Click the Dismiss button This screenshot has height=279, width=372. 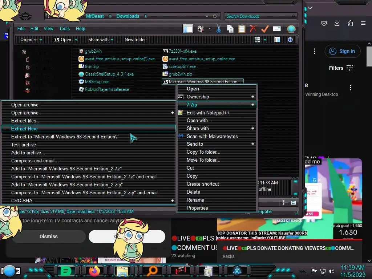click(48, 236)
